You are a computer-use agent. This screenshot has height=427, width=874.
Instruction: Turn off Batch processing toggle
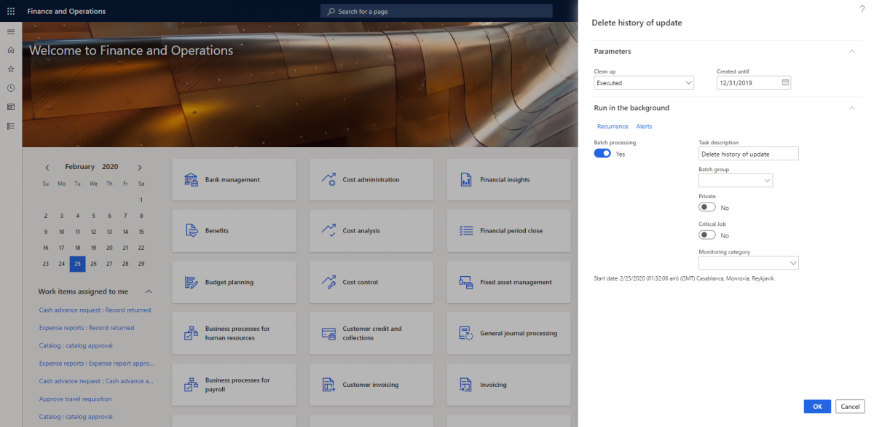602,154
